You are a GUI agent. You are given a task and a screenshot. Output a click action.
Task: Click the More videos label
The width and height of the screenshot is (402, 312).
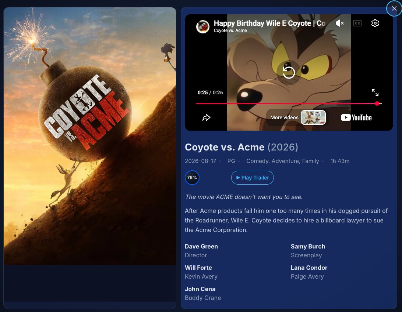click(284, 117)
